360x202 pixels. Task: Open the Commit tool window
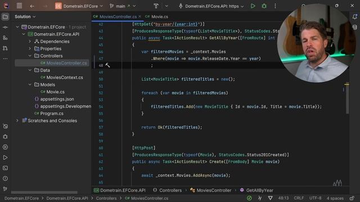tap(5, 27)
